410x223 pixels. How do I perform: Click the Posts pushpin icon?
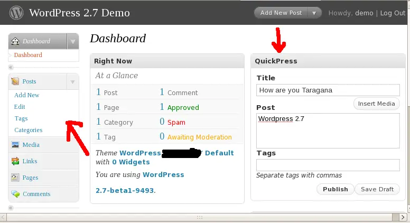coord(15,81)
